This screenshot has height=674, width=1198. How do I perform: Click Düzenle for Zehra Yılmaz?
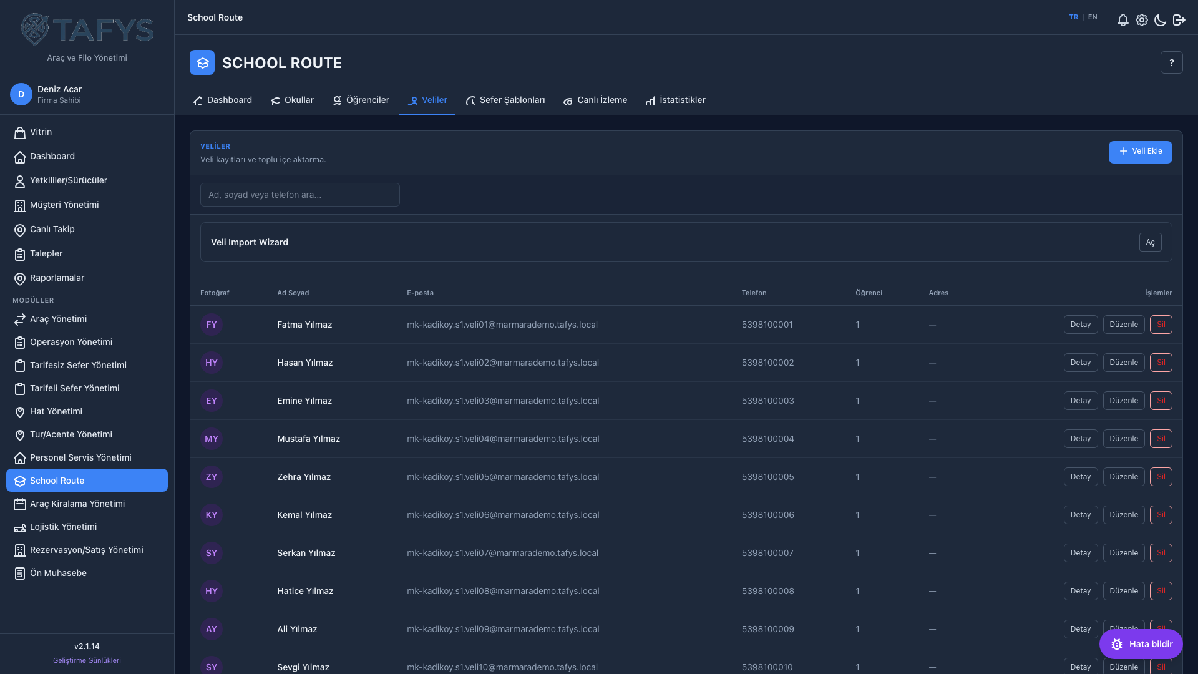click(1123, 477)
